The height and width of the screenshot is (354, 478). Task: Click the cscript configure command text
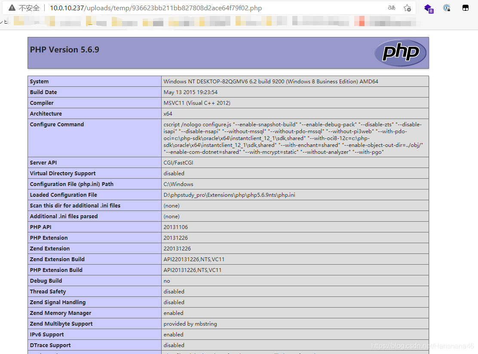(x=293, y=138)
